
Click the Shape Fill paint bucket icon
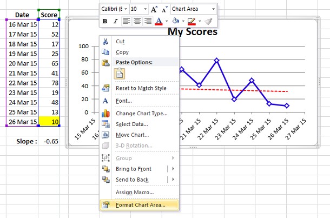click(x=174, y=21)
